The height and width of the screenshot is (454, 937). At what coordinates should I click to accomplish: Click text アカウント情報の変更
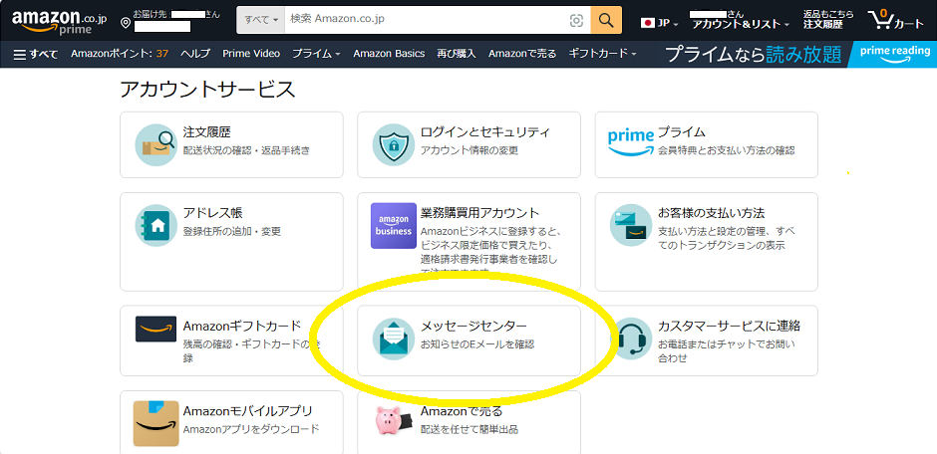pos(469,150)
